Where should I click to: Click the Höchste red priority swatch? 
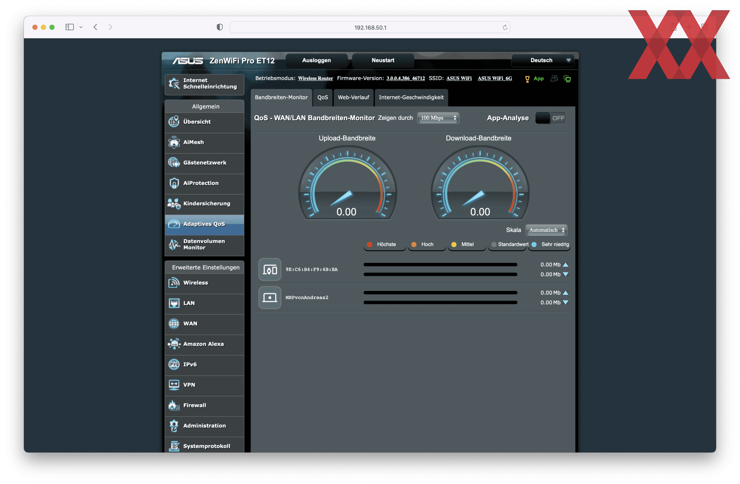click(370, 245)
